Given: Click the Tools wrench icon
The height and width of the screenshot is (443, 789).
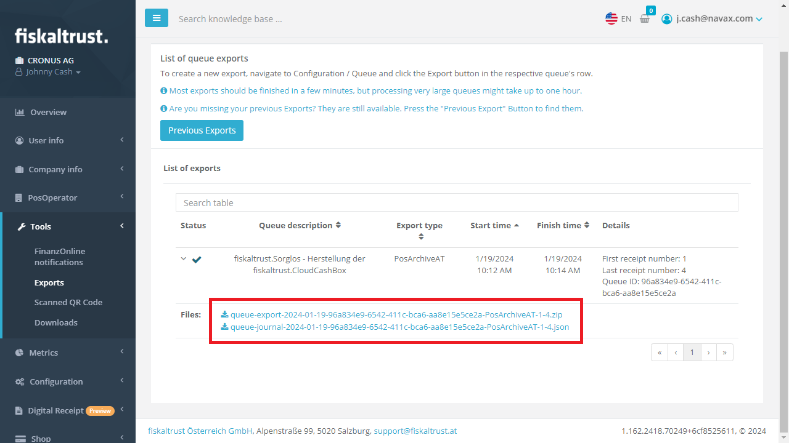Looking at the screenshot, I should 20,226.
